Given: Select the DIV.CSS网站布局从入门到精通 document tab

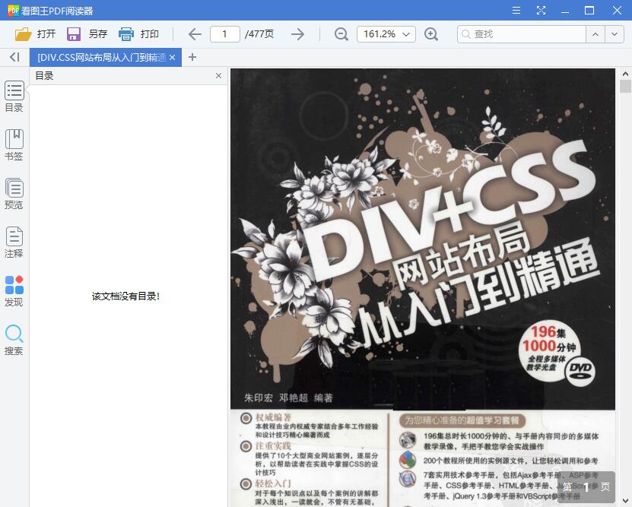Looking at the screenshot, I should pyautogui.click(x=99, y=57).
